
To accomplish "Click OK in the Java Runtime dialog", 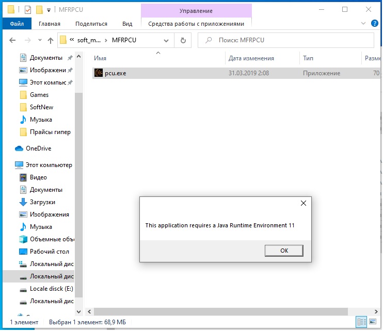I will [x=283, y=251].
